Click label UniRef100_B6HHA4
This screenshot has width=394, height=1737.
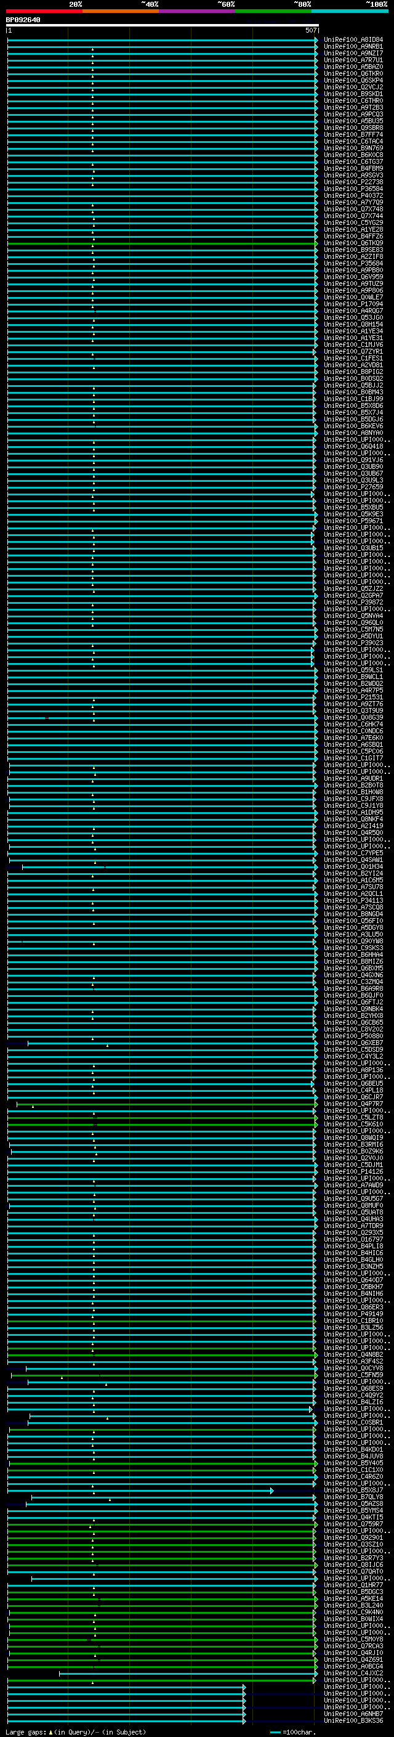[353, 956]
